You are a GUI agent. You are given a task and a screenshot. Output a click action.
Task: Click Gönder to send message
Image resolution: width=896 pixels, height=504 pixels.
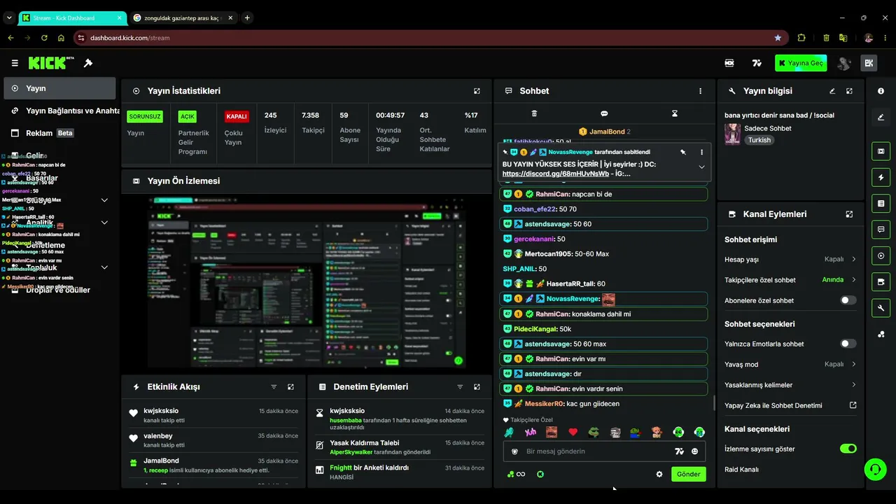click(x=688, y=474)
